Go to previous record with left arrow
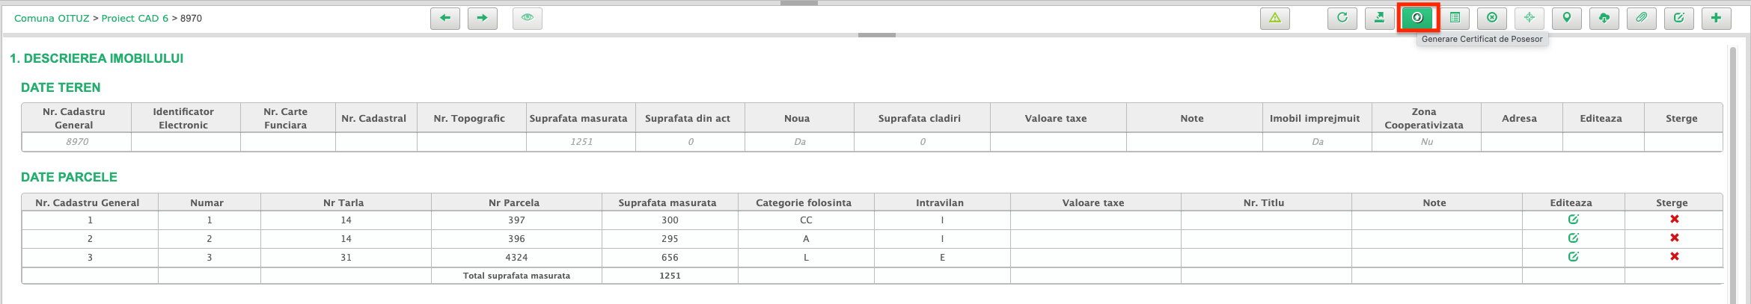This screenshot has width=1751, height=304. tap(445, 18)
